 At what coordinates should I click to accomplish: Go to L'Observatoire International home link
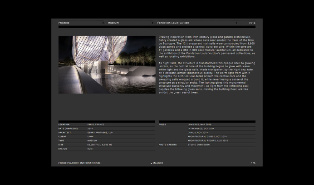tap(79, 163)
